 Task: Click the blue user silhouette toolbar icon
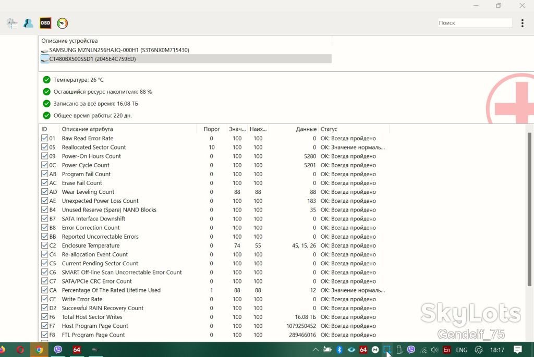(28, 23)
